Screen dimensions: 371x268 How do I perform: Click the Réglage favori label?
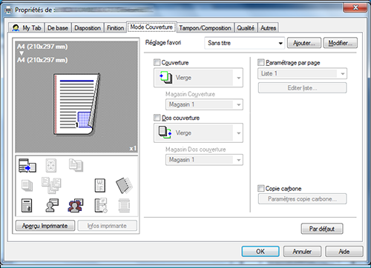(x=163, y=43)
